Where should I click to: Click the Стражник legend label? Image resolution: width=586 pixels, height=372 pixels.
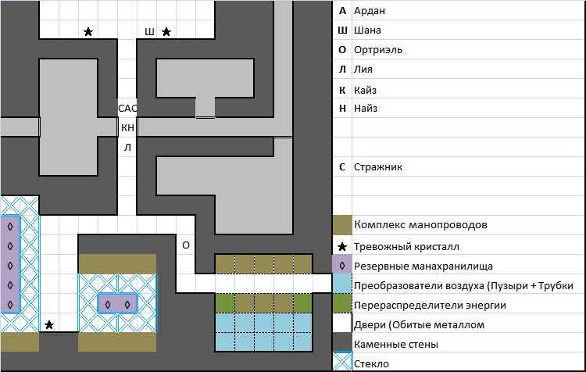point(378,167)
